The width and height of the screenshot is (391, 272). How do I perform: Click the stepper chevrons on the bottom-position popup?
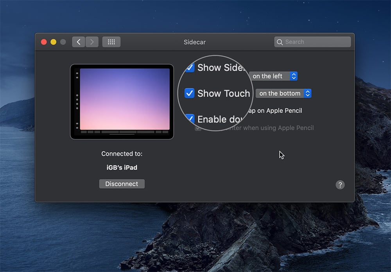(308, 93)
